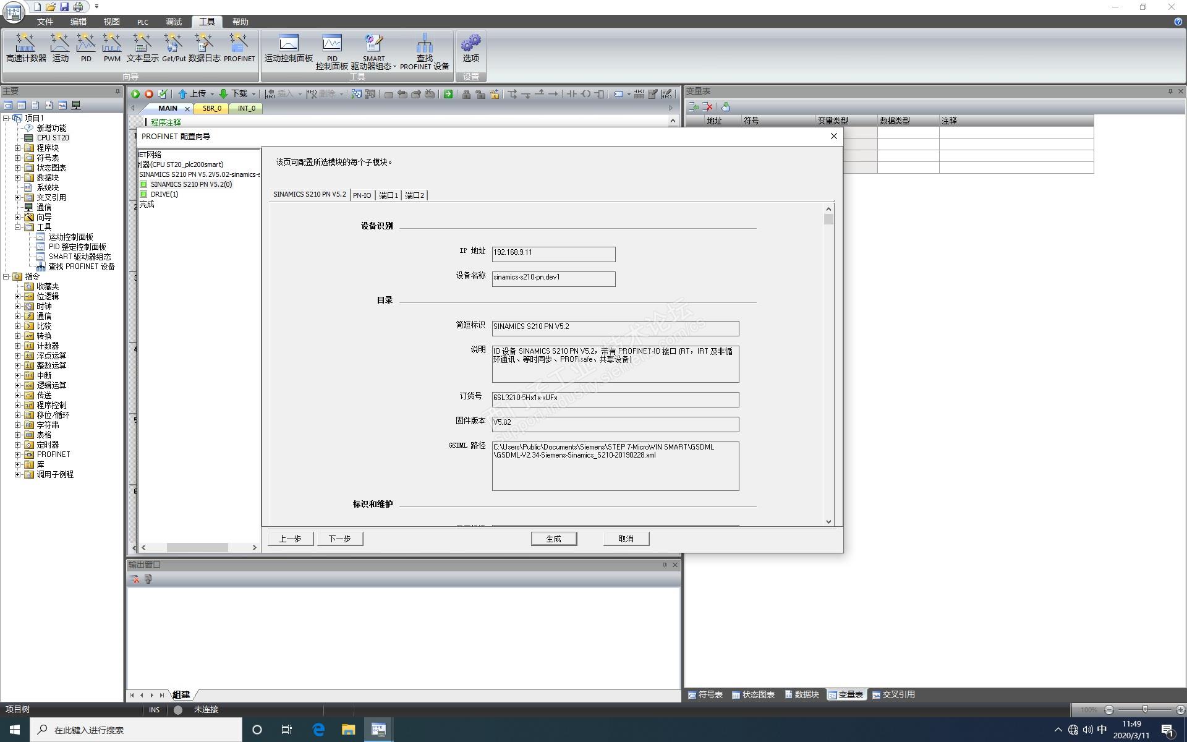Open the 下载 dropdown arrow
This screenshot has width=1187, height=742.
tap(253, 94)
